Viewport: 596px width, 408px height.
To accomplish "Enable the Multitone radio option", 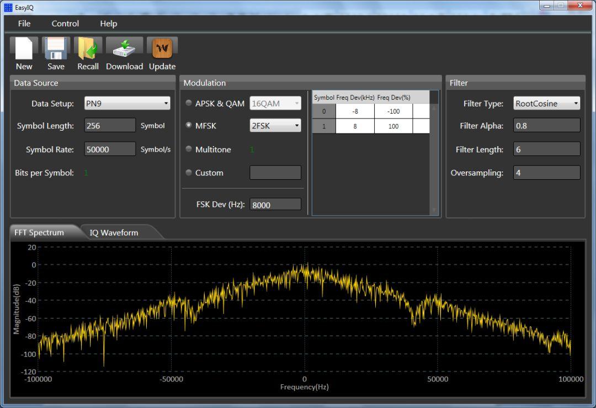I will click(x=189, y=149).
